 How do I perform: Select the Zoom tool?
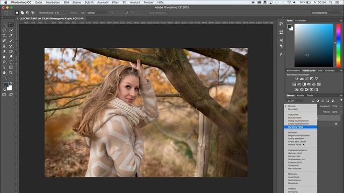point(11,73)
